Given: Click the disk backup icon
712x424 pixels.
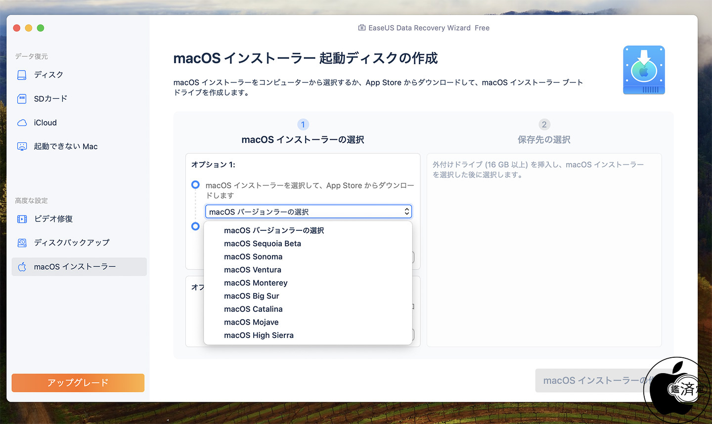Looking at the screenshot, I should pyautogui.click(x=22, y=243).
